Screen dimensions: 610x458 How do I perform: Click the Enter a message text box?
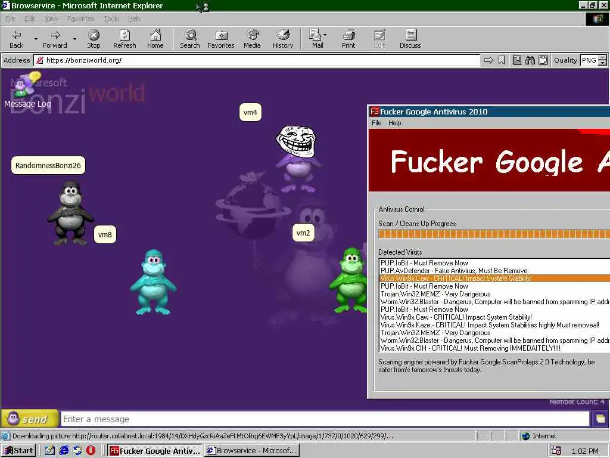(x=325, y=419)
